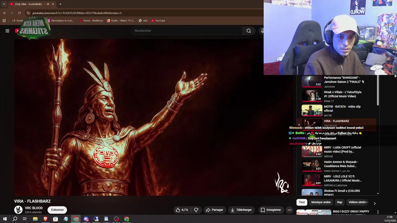Screen dimensions: 397x223
Task: Open OBS Studio from taskbar
Action: tap(116, 219)
